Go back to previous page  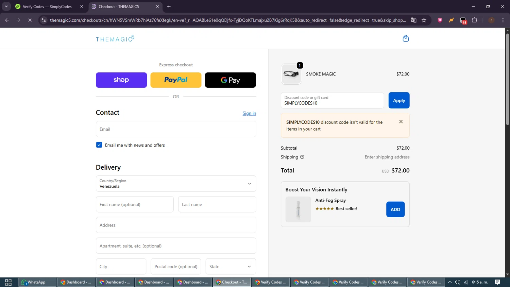pos(7,20)
